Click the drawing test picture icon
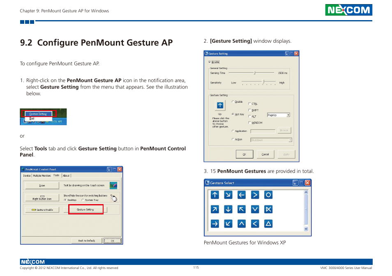392x276 pixels. point(113,185)
